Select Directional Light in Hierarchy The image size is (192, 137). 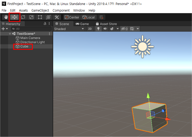click(33, 42)
